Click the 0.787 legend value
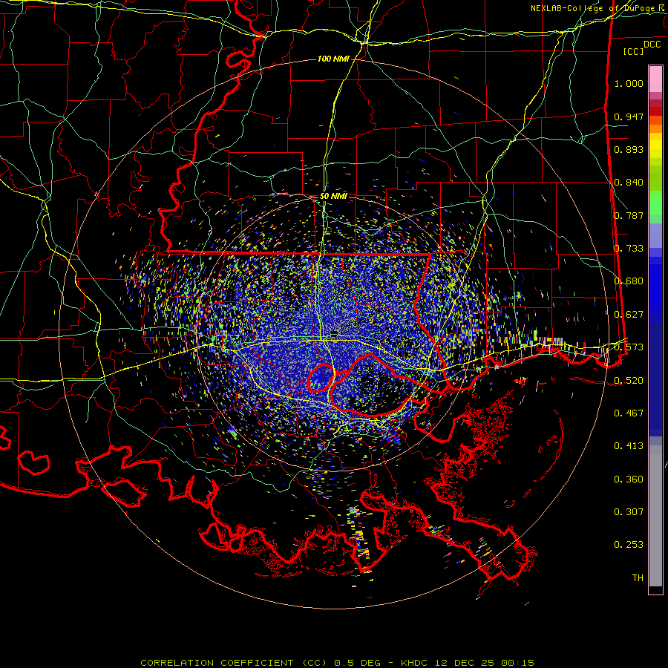 point(629,215)
